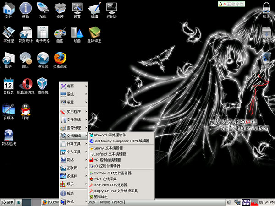Screen dimensions: 275x206
Task: Launch SeaMonkey Composer HTML编辑器
Action: click(121, 141)
